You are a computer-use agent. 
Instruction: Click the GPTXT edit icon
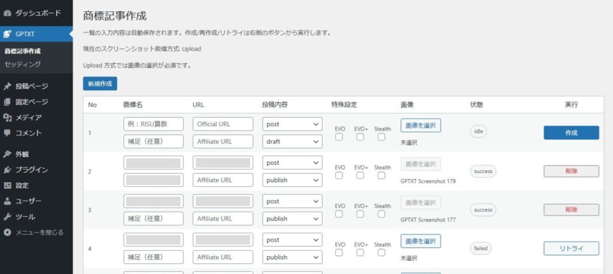tap(7, 34)
